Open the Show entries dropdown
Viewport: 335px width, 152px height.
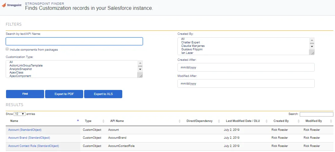[x=20, y=114]
